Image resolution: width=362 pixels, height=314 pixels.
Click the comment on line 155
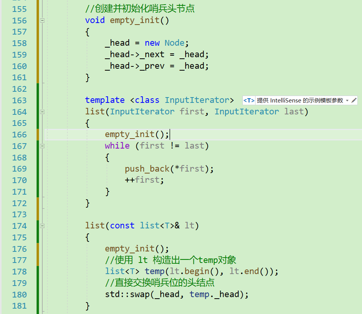click(x=139, y=9)
